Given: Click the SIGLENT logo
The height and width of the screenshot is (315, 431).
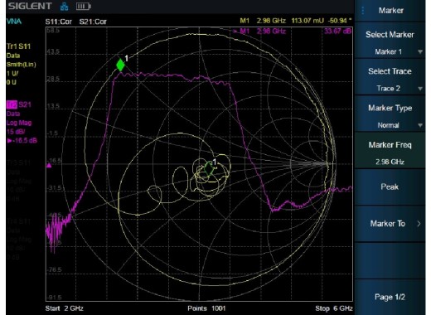Looking at the screenshot, I should point(30,7).
